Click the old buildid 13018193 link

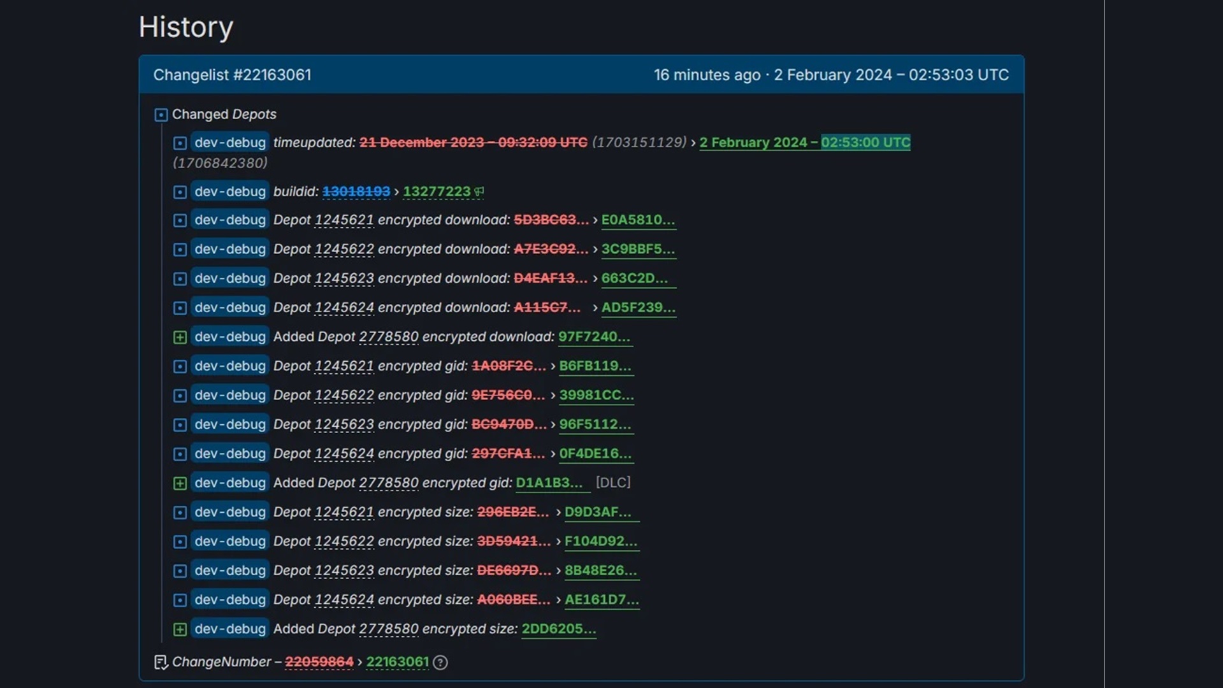coord(357,191)
